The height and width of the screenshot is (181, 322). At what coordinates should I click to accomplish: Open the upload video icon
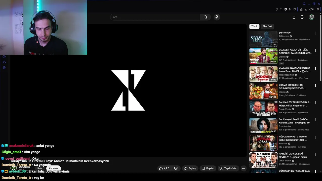(294, 17)
